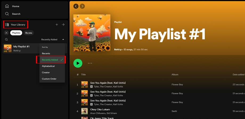Sort library by Alphabetical
245x119 pixels.
pyautogui.click(x=52, y=66)
